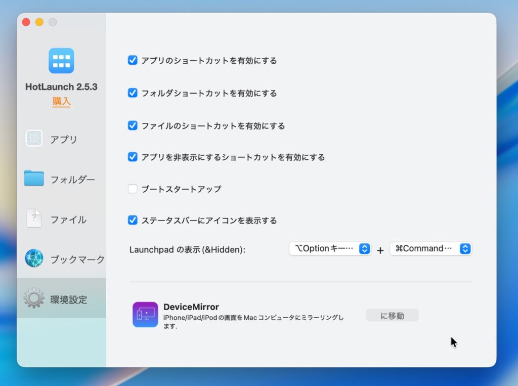Click the HotLaunch app logo icon
Viewport: 518px width, 386px height.
click(x=61, y=61)
